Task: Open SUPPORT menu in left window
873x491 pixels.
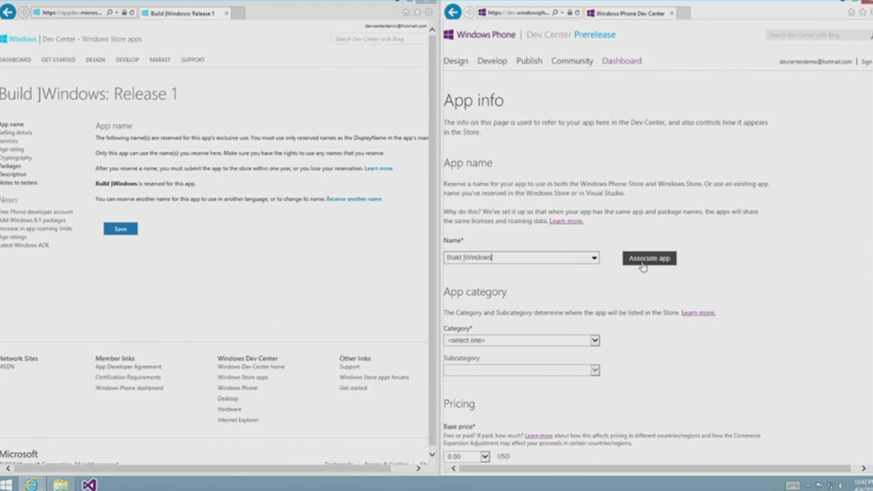Action: (193, 60)
